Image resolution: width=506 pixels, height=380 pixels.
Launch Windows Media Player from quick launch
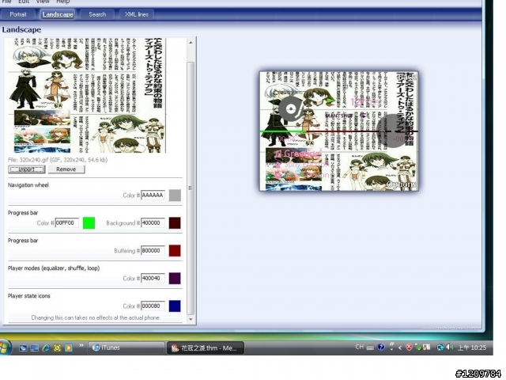coord(69,348)
